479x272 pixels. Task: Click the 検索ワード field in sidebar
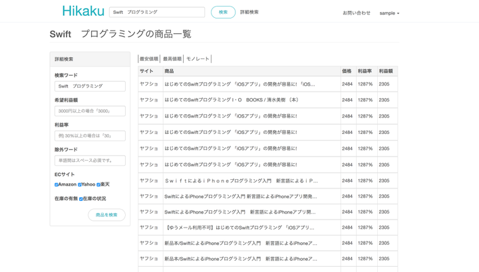pyautogui.click(x=90, y=86)
